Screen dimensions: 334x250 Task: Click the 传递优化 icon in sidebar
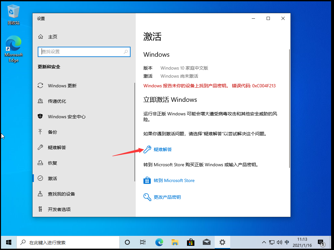pyautogui.click(x=40, y=101)
